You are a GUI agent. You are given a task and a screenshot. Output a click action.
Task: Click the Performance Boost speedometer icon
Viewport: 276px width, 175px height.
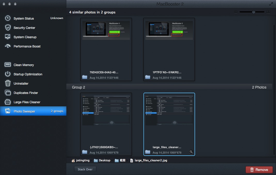coord(8,46)
